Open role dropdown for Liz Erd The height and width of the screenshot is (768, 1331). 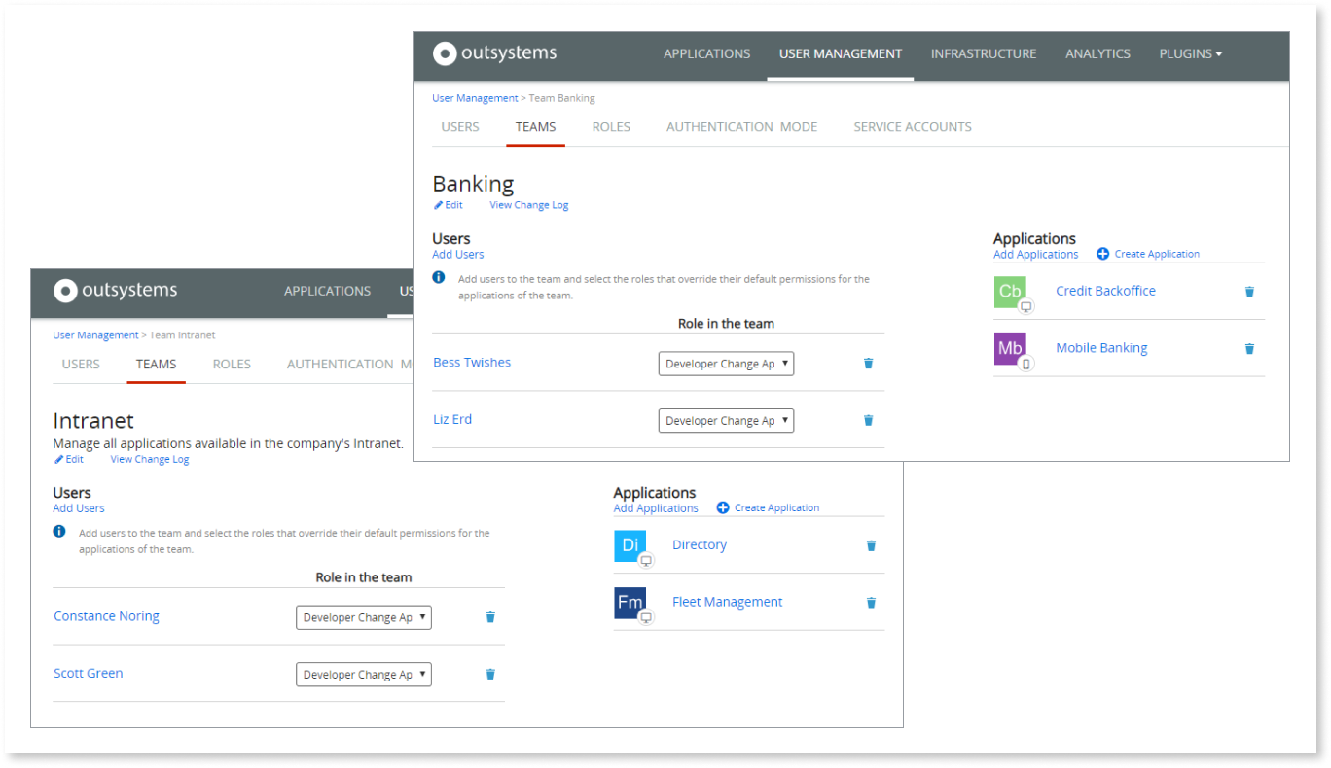coord(726,421)
